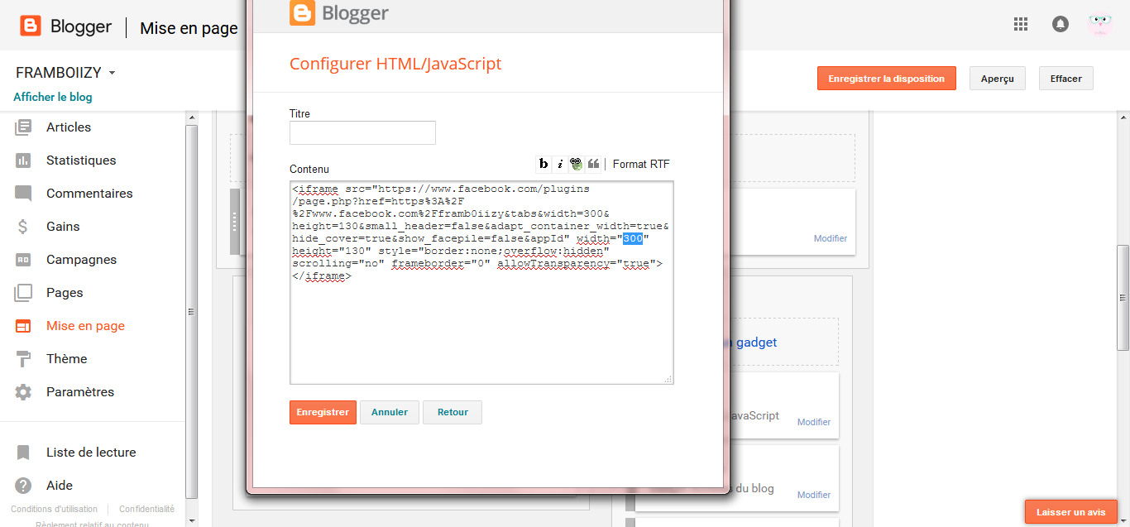Click the Effacer button
The height and width of the screenshot is (527, 1130).
point(1066,79)
